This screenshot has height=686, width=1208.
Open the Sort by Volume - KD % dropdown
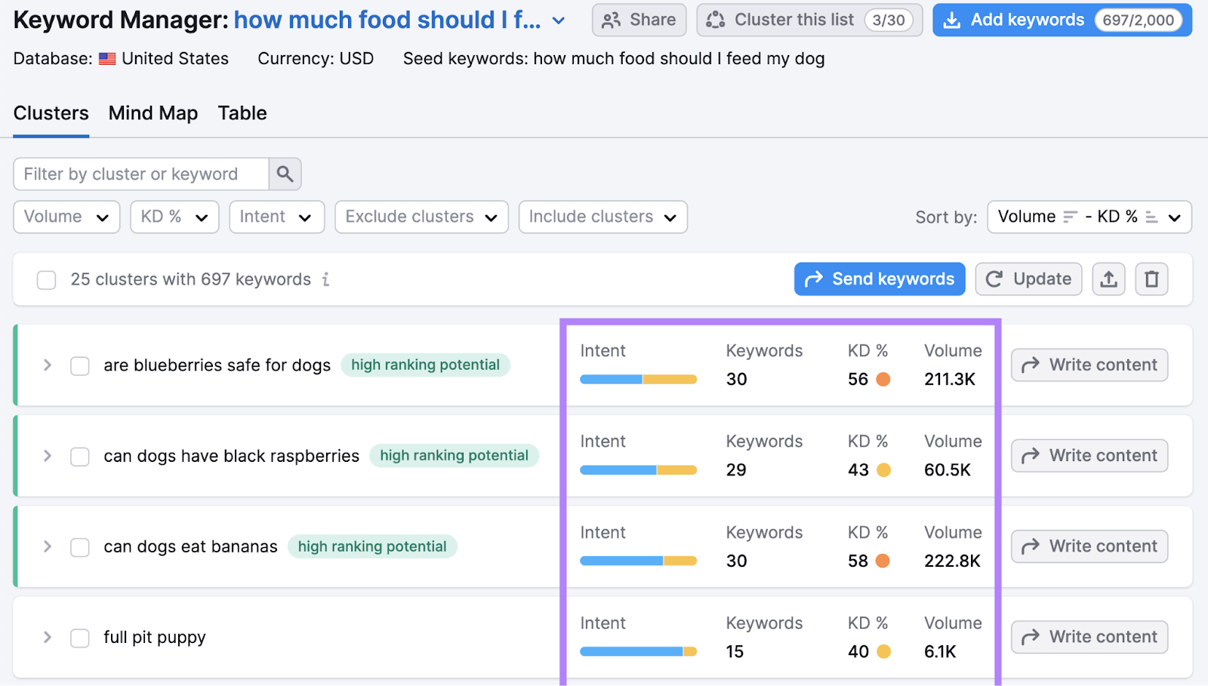[1089, 217]
